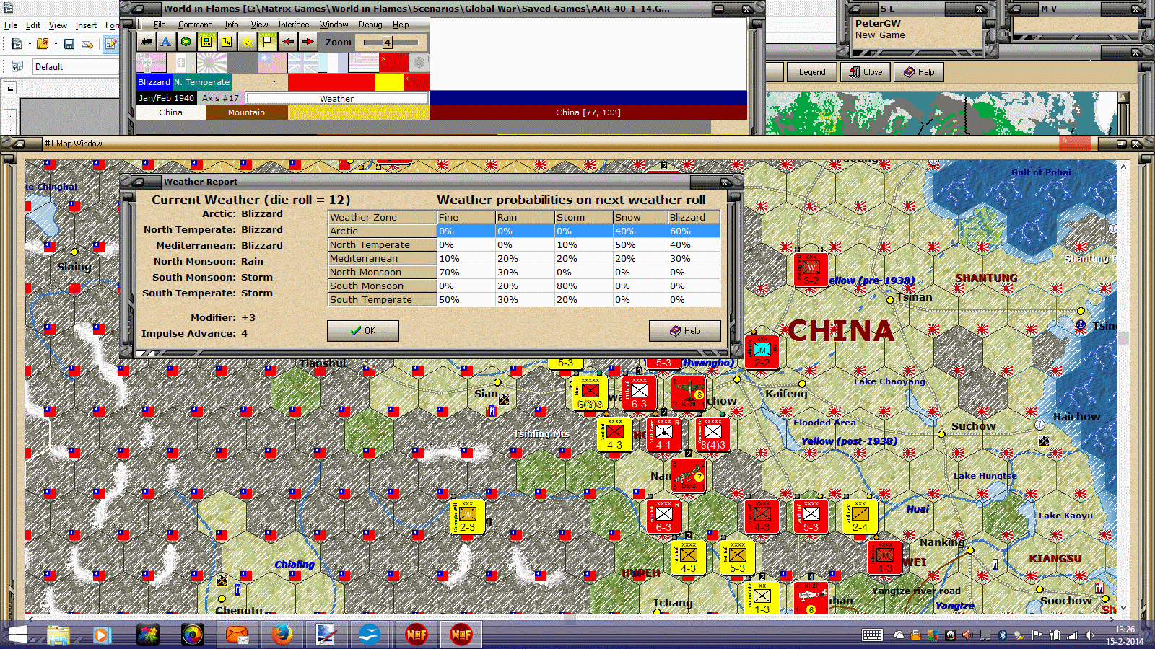Click the overview map thumbnail
The image size is (1155, 649).
click(941, 112)
